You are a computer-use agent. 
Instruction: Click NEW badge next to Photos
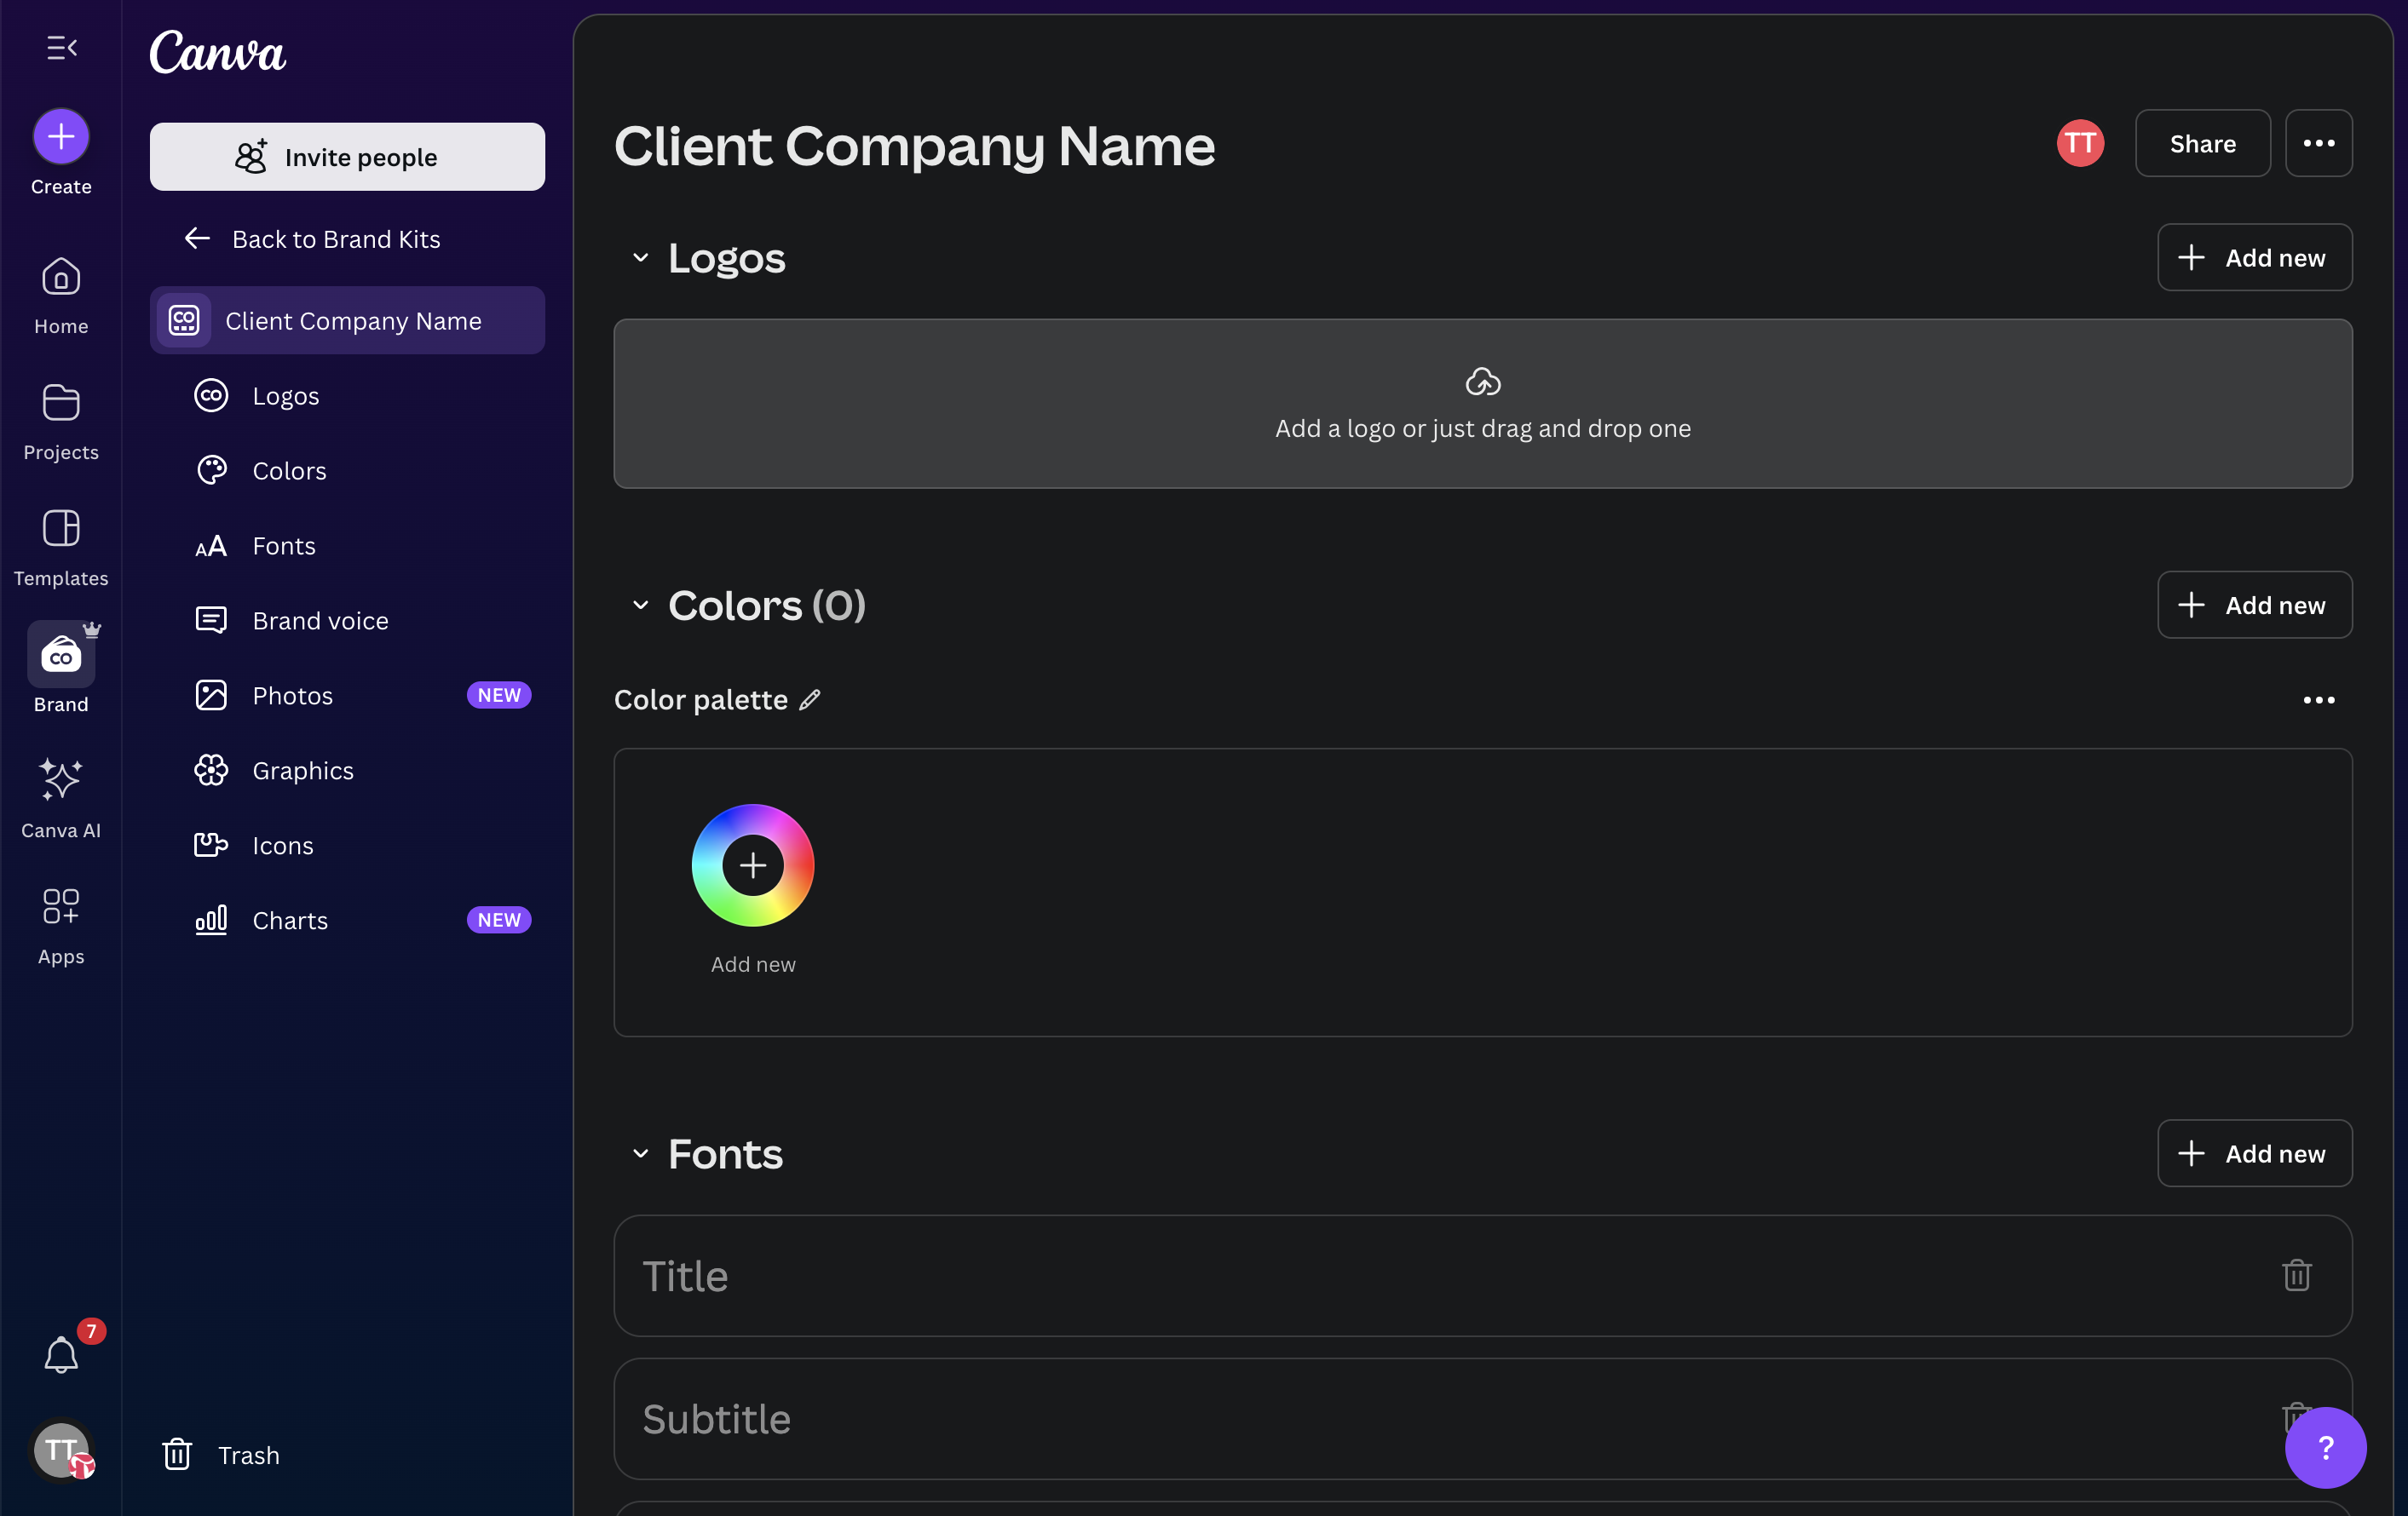point(498,696)
